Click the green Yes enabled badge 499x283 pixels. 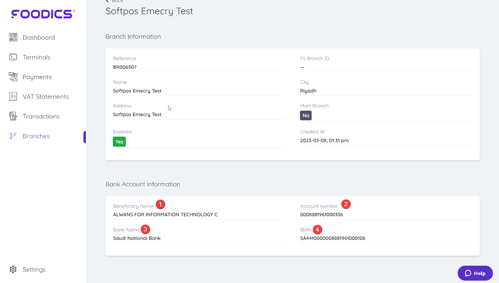point(119,142)
